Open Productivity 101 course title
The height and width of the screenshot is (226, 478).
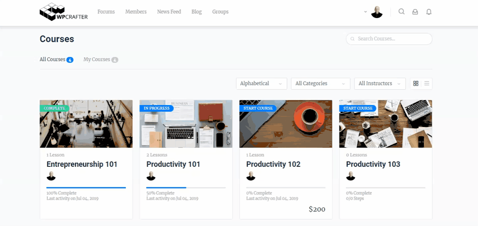(173, 164)
